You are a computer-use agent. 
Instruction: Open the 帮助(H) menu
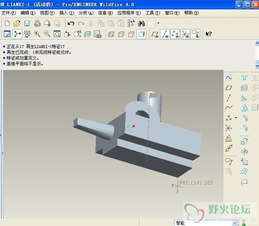tap(192, 13)
